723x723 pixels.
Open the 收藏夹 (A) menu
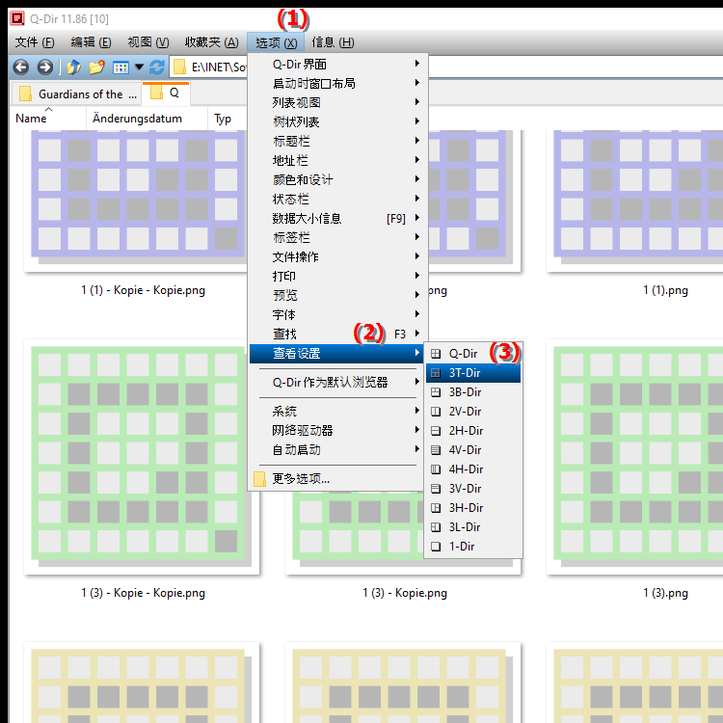point(212,42)
